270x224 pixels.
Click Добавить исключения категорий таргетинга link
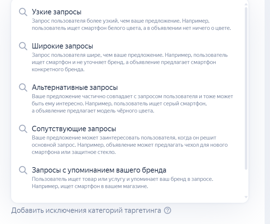click(x=86, y=210)
